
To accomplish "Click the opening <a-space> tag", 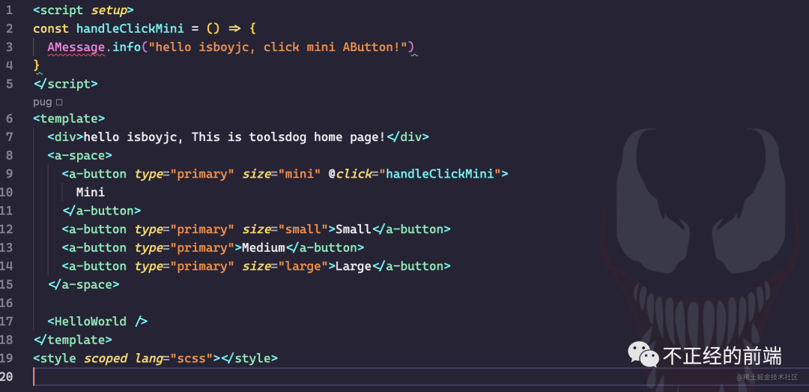I will [x=79, y=155].
